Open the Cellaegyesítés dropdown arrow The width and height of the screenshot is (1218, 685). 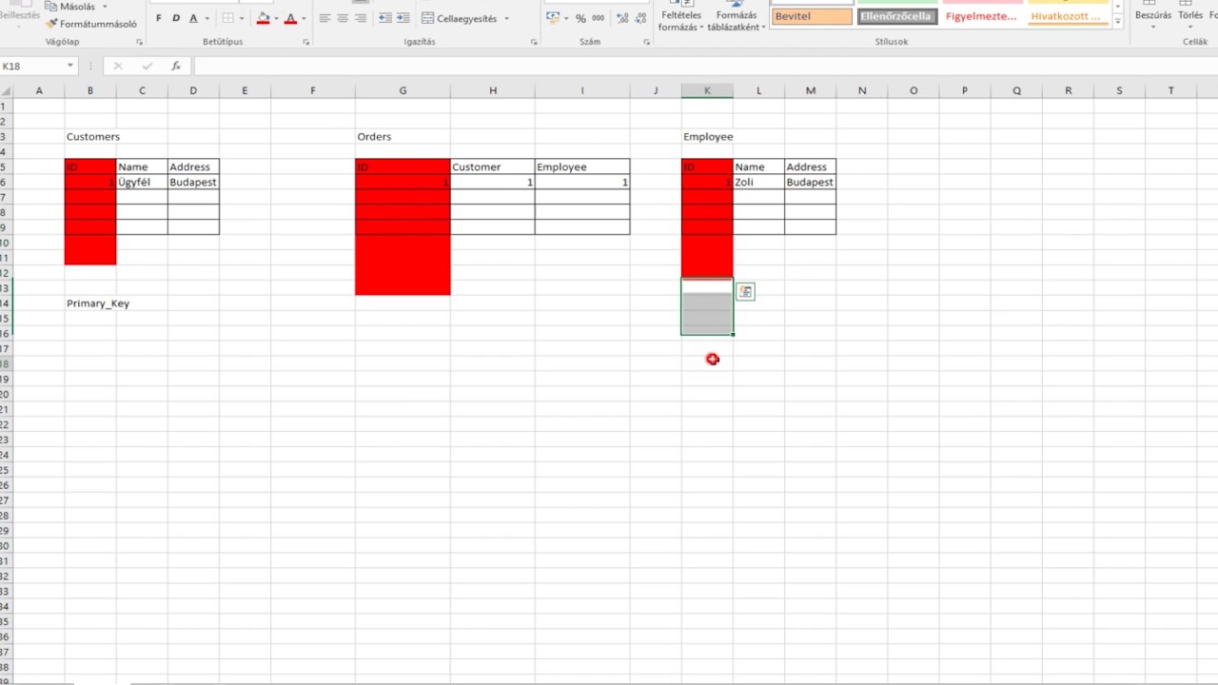(506, 18)
